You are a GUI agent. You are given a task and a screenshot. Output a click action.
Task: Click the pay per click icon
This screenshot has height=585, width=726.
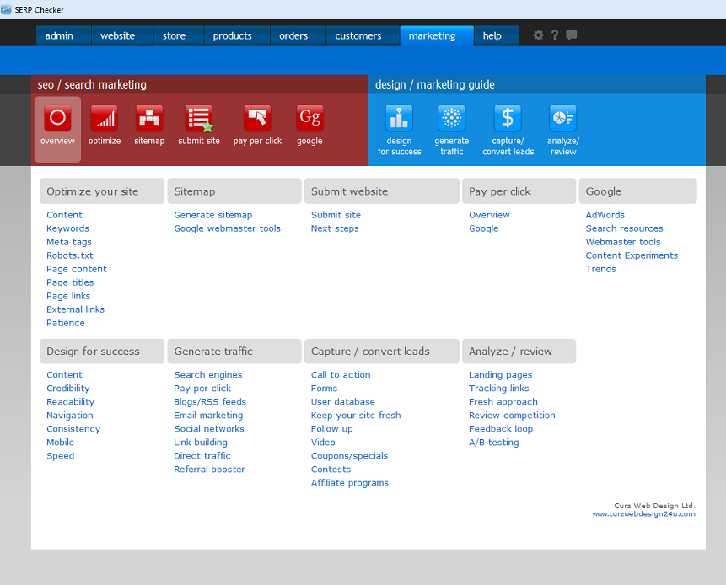pyautogui.click(x=257, y=119)
